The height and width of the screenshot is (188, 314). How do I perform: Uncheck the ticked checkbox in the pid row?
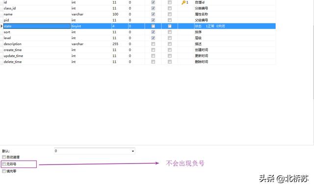click(x=153, y=20)
